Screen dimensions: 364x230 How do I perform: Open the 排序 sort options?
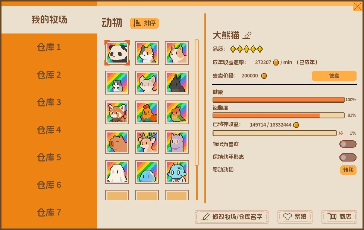coord(144,23)
